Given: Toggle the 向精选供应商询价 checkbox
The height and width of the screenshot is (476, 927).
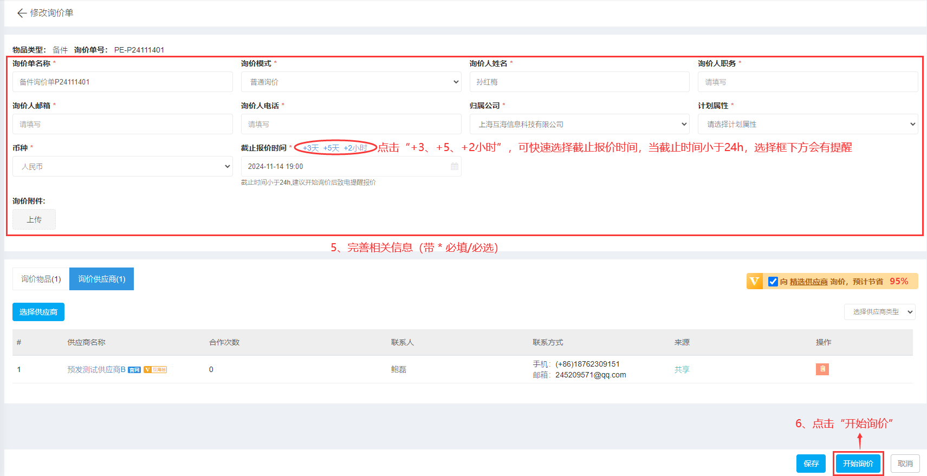Looking at the screenshot, I should (773, 282).
